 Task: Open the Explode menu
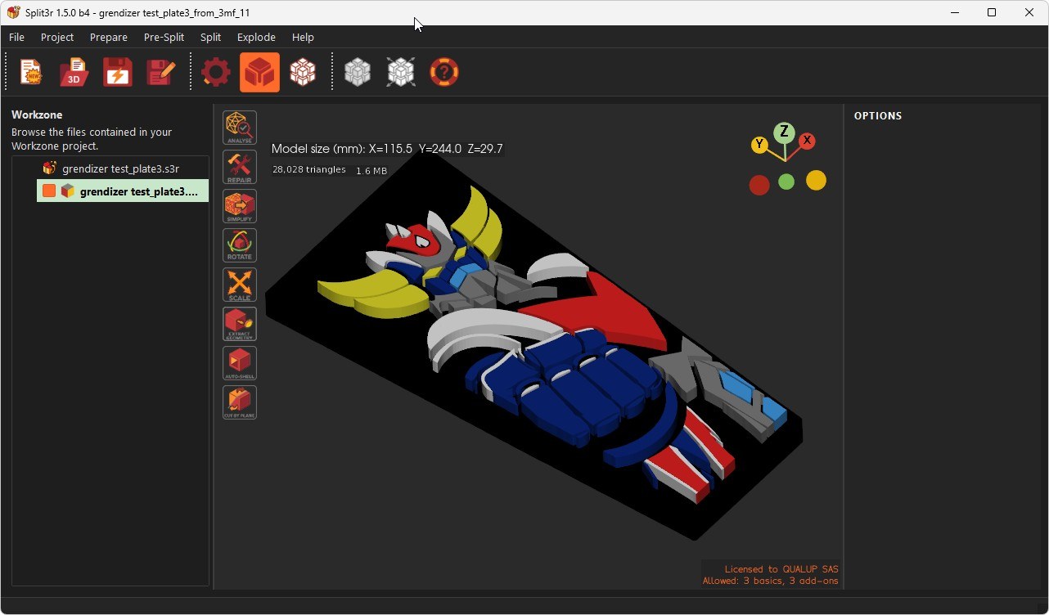click(x=256, y=37)
